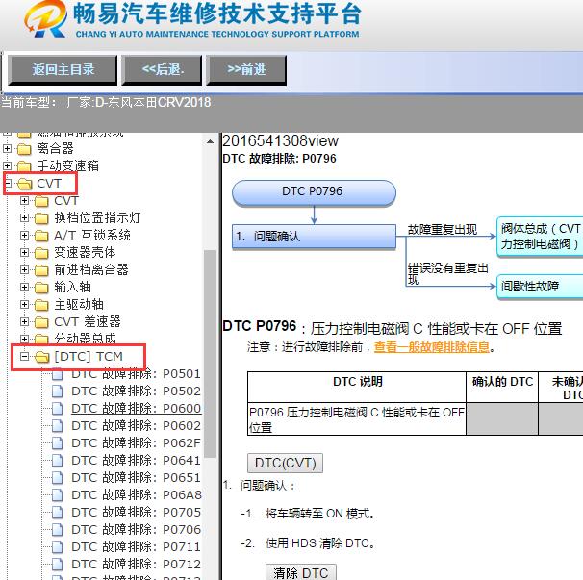This screenshot has height=580, width=583.
Task: Click the 间歇性故障 flowchart box
Action: pos(541,287)
